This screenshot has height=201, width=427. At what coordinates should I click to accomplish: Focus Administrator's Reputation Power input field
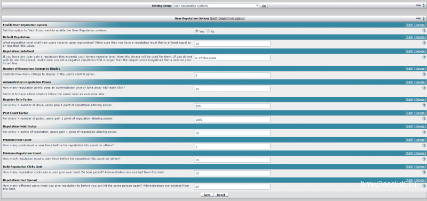click(232, 89)
